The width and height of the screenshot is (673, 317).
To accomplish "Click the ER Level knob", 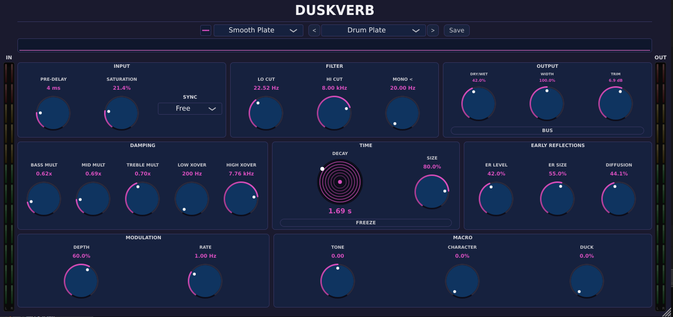I will coord(496,199).
